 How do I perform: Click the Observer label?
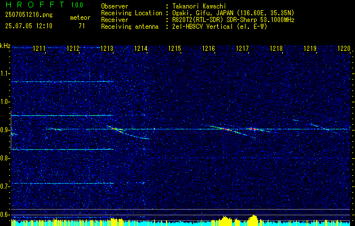[115, 6]
